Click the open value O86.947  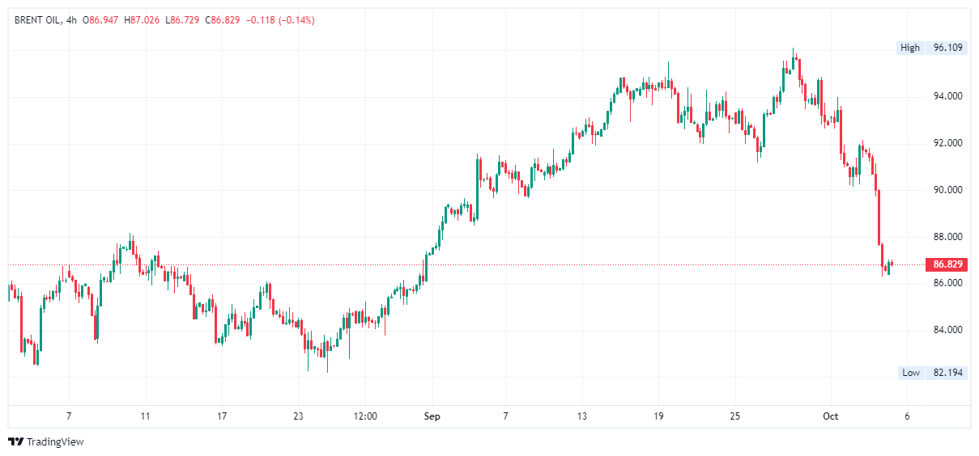(103, 19)
